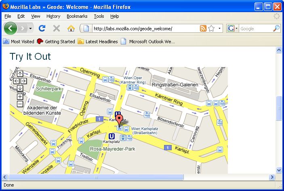Click Akademie der bildenden Künste label
284x191 pixels.
tap(42, 110)
